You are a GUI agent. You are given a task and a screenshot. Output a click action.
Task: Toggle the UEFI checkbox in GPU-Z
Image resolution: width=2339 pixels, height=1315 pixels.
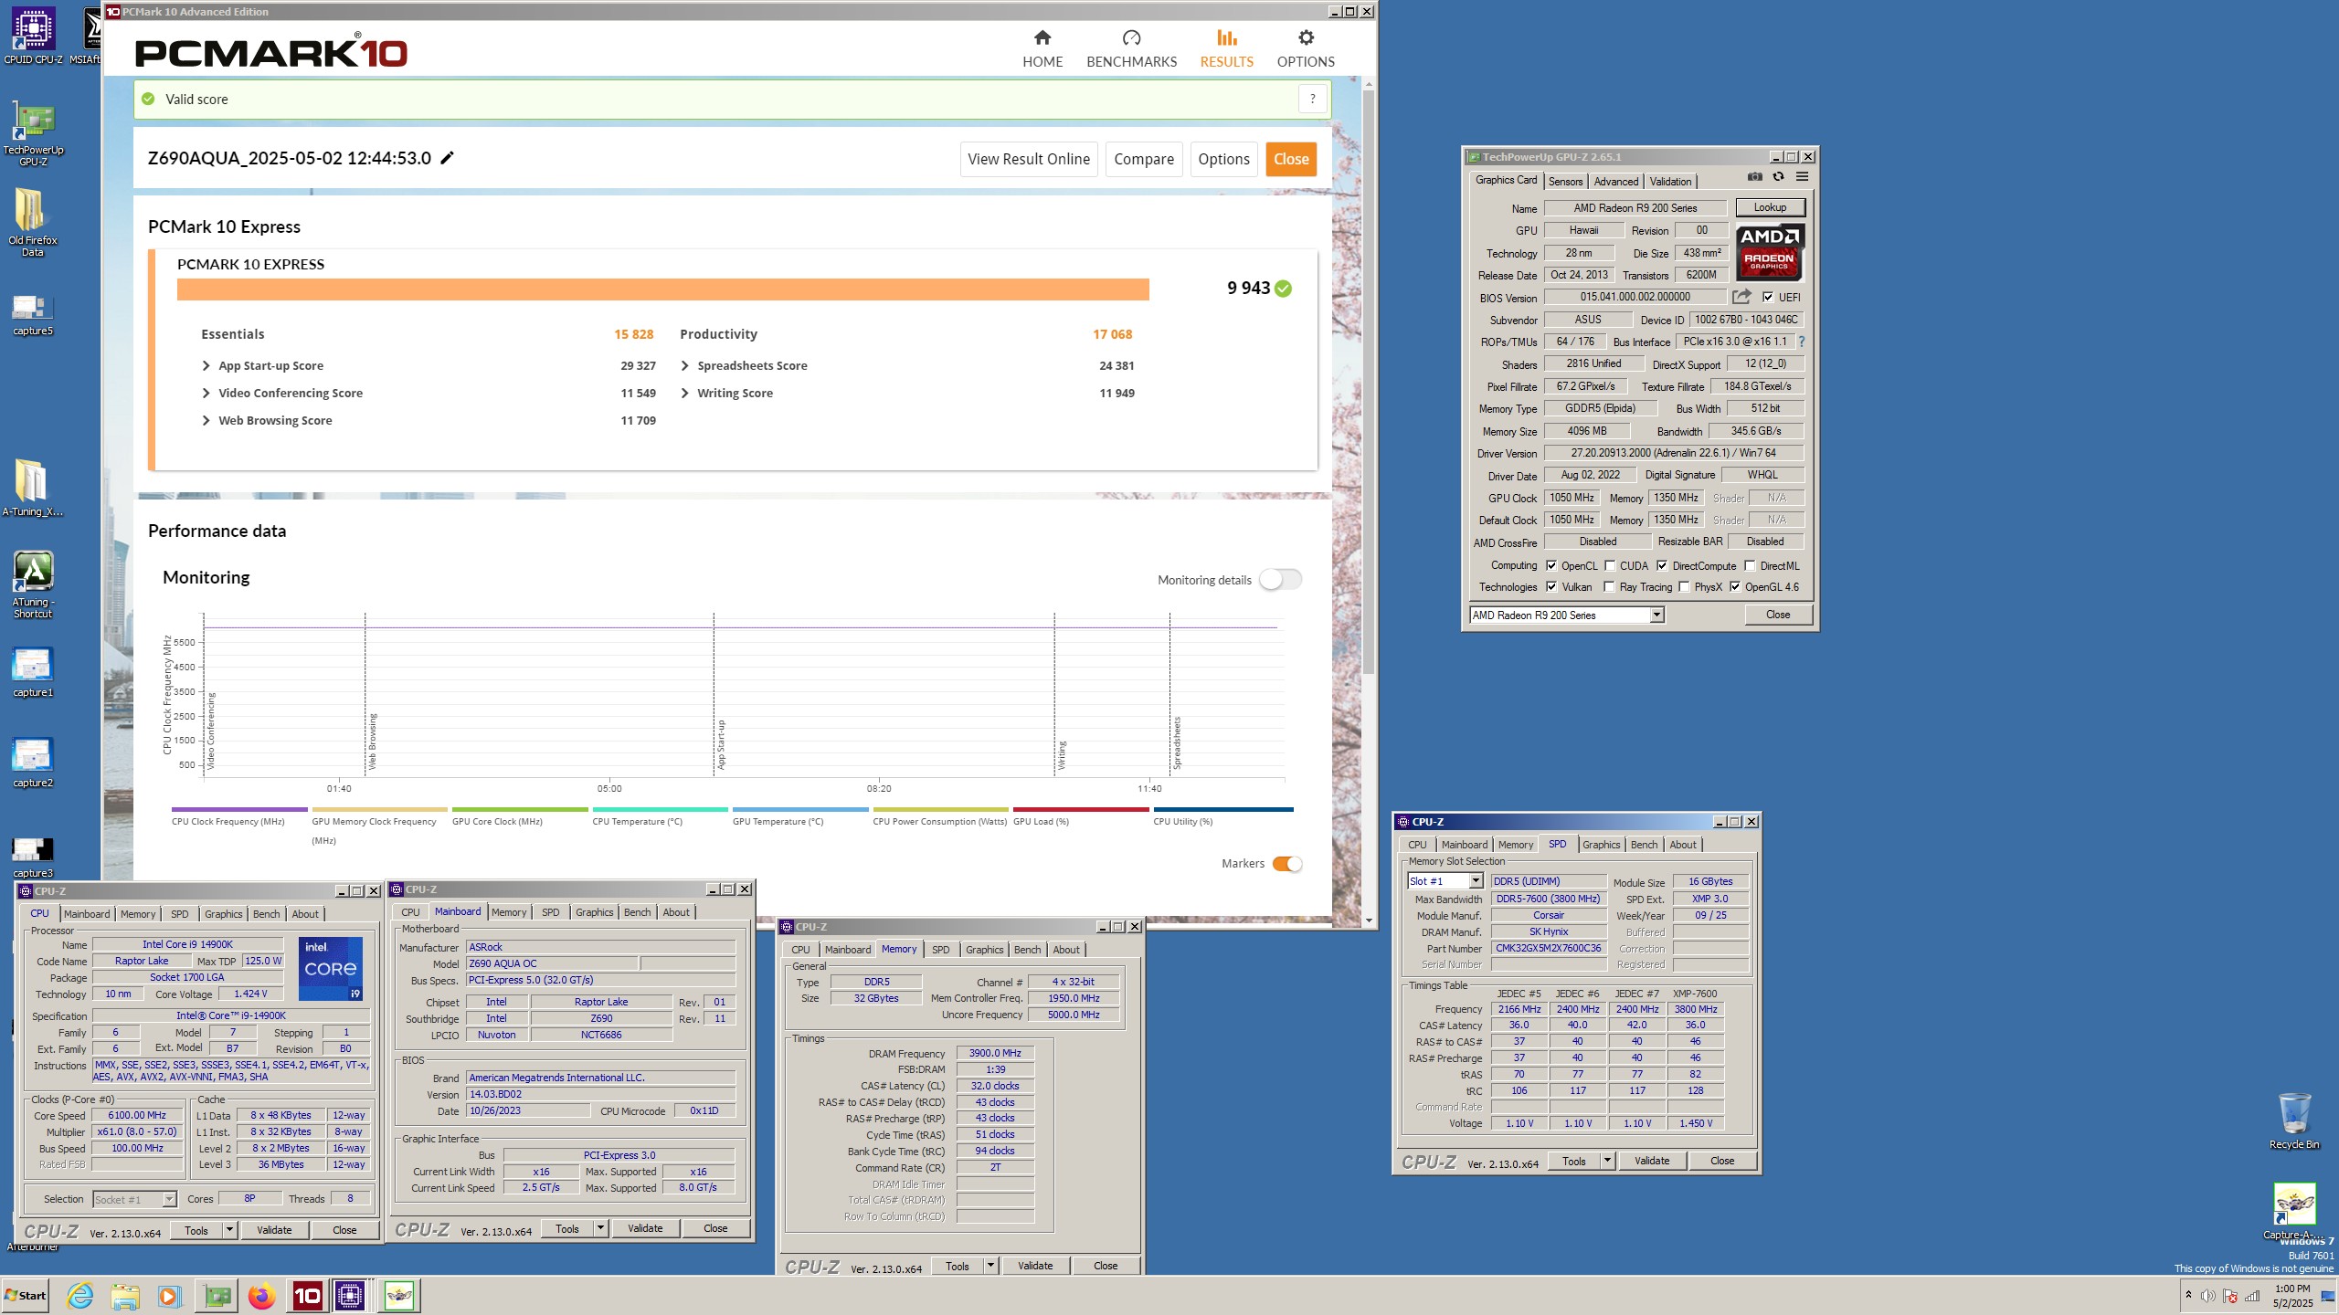pyautogui.click(x=1768, y=297)
